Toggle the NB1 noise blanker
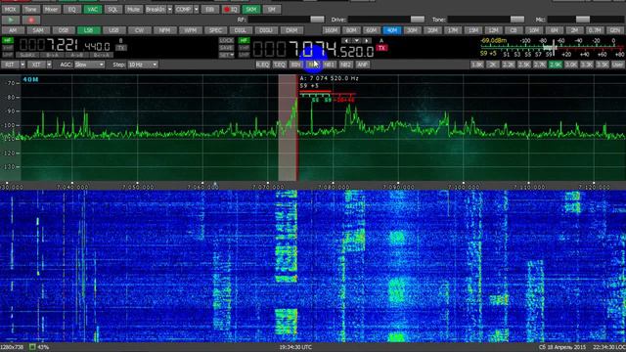Image resolution: width=626 pixels, height=352 pixels. 330,65
